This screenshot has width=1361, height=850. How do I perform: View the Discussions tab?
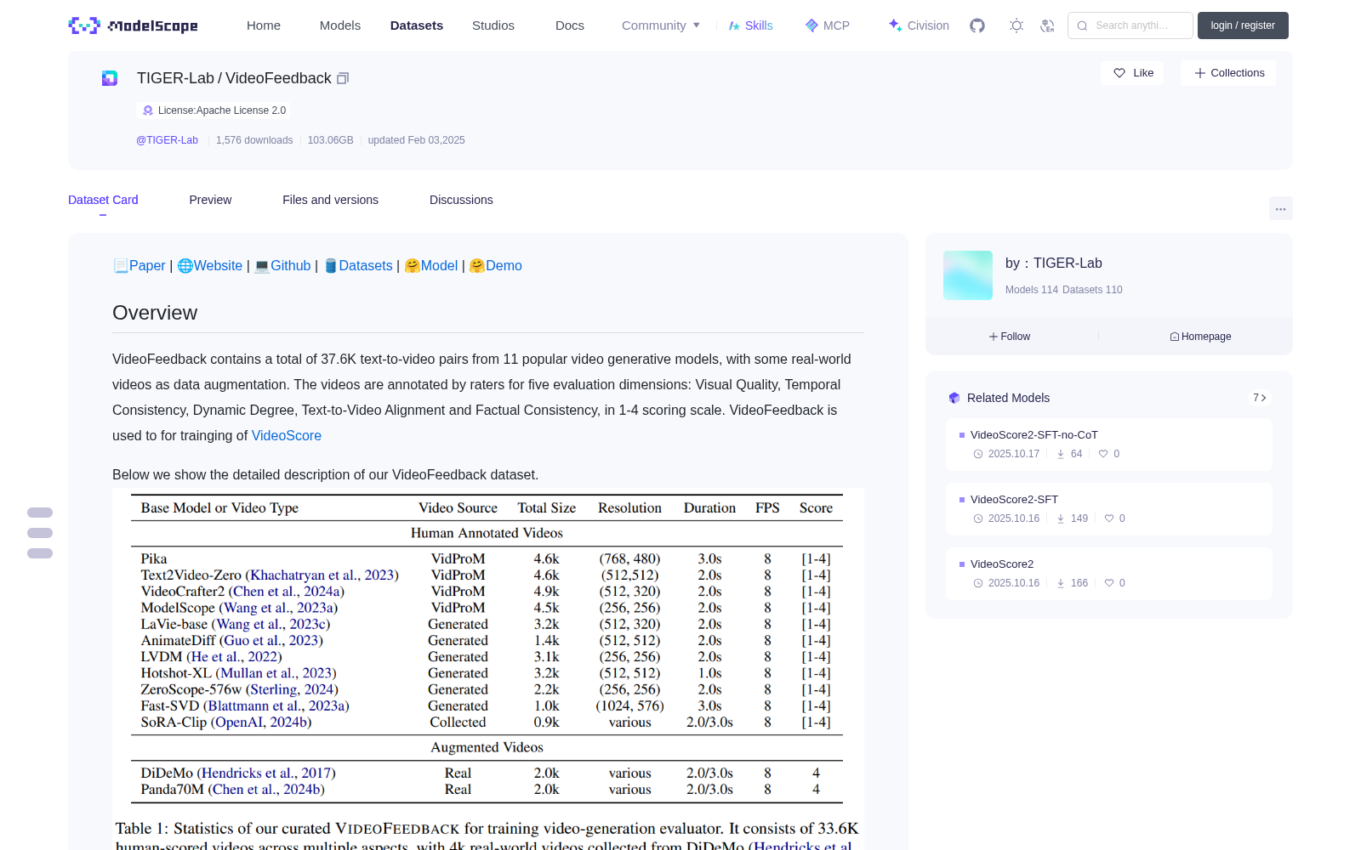(x=461, y=200)
